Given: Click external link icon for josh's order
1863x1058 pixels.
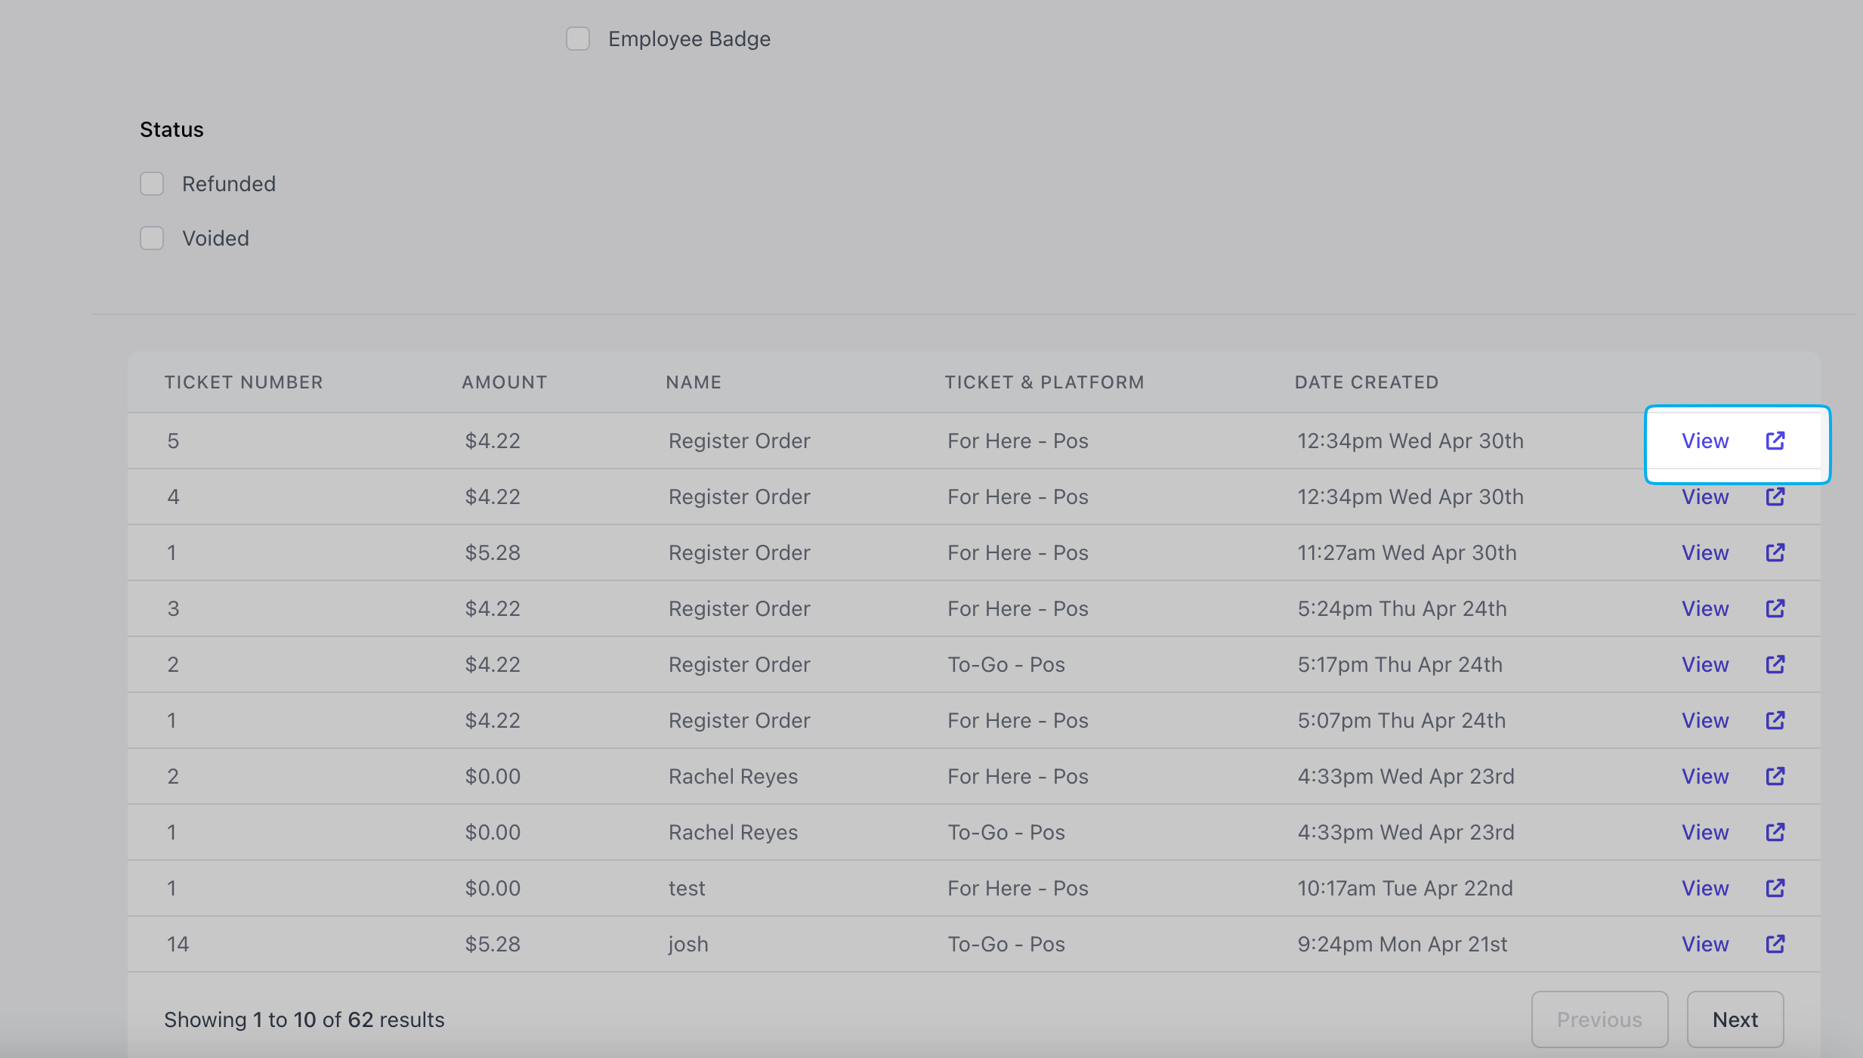Looking at the screenshot, I should point(1775,944).
